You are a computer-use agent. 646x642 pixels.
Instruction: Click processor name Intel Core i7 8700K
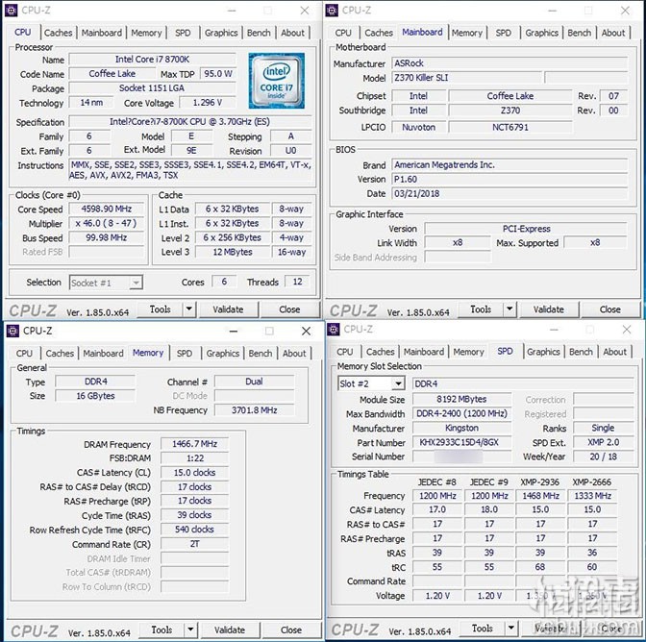click(152, 60)
